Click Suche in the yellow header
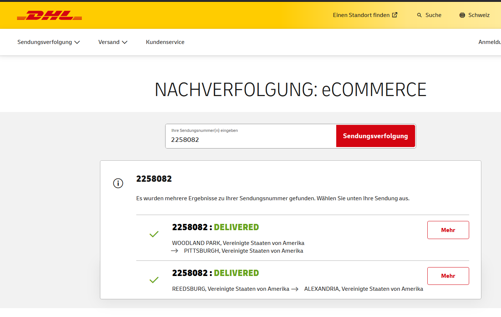 (433, 15)
